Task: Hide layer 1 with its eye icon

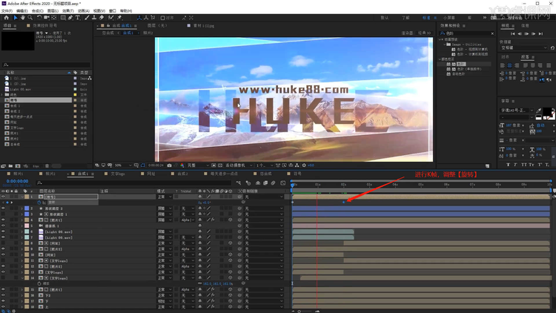Action: click(3, 197)
